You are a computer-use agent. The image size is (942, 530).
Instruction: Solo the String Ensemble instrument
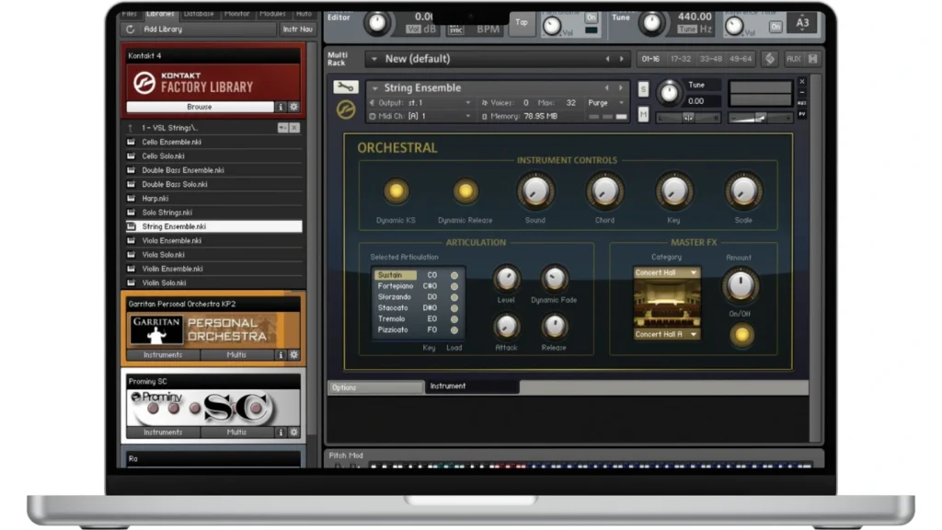tap(643, 89)
